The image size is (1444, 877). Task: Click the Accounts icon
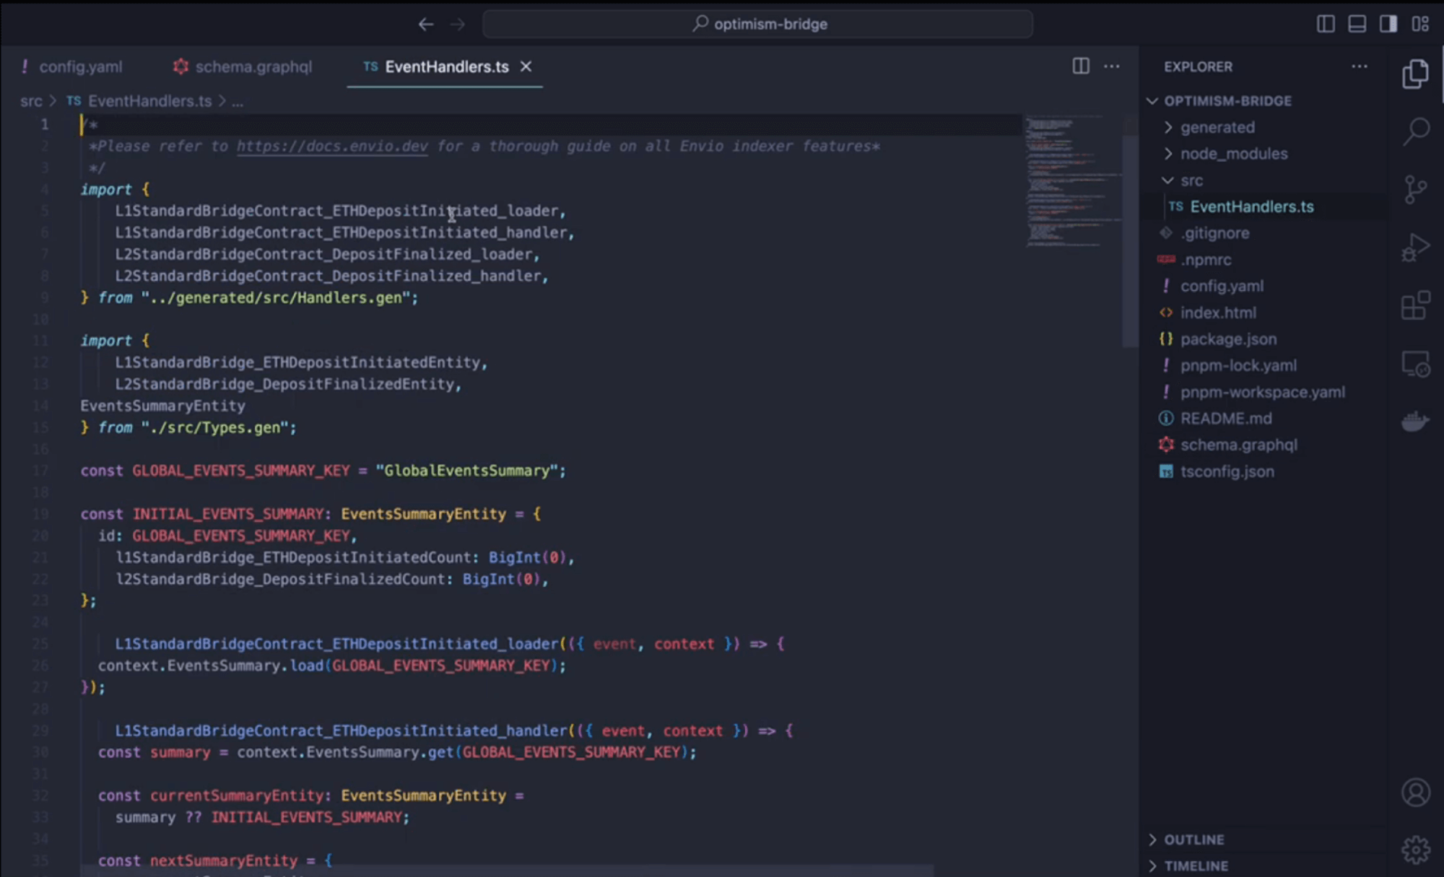tap(1416, 792)
